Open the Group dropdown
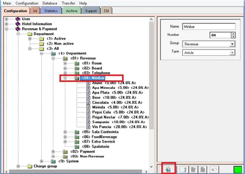Image resolution: width=245 pixels, height=174 pixels. 232,44
